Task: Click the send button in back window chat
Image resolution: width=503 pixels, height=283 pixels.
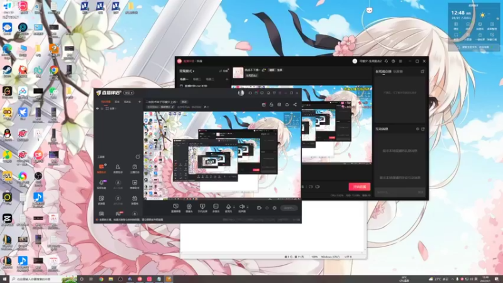Action: pyautogui.click(x=421, y=192)
